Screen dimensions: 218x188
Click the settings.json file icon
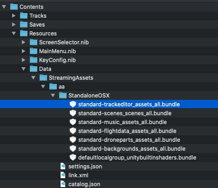[63, 166]
